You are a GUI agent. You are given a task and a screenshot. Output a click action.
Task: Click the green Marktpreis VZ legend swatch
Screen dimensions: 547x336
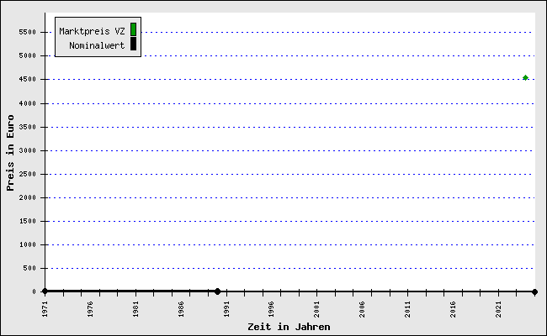133,29
